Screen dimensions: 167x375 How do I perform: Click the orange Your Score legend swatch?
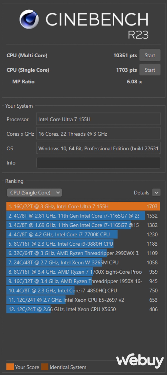click(x=10, y=367)
